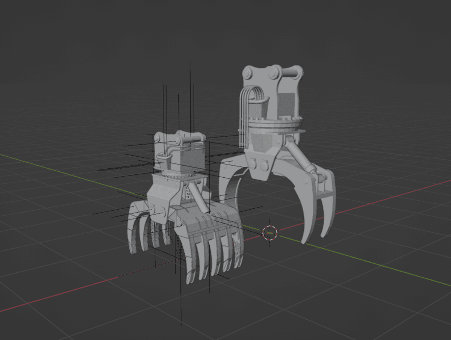451x340 pixels.
Task: Click the 3D cursor crosshair circle
Action: [269, 233]
